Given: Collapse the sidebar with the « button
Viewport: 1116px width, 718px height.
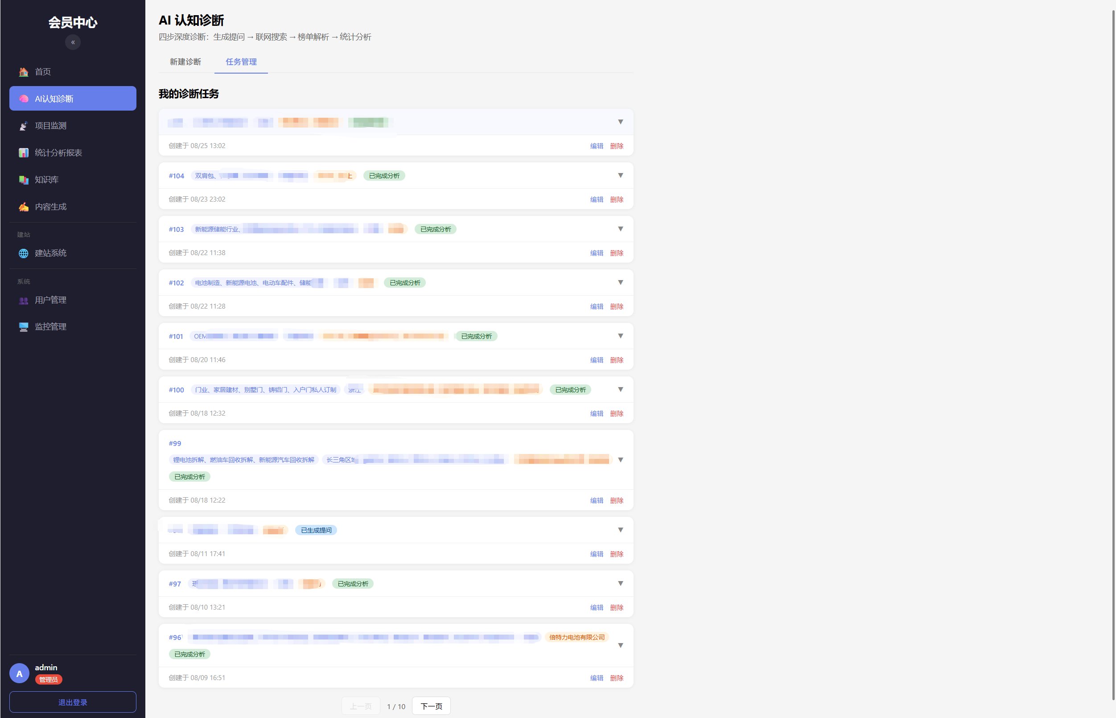Looking at the screenshot, I should click(73, 42).
